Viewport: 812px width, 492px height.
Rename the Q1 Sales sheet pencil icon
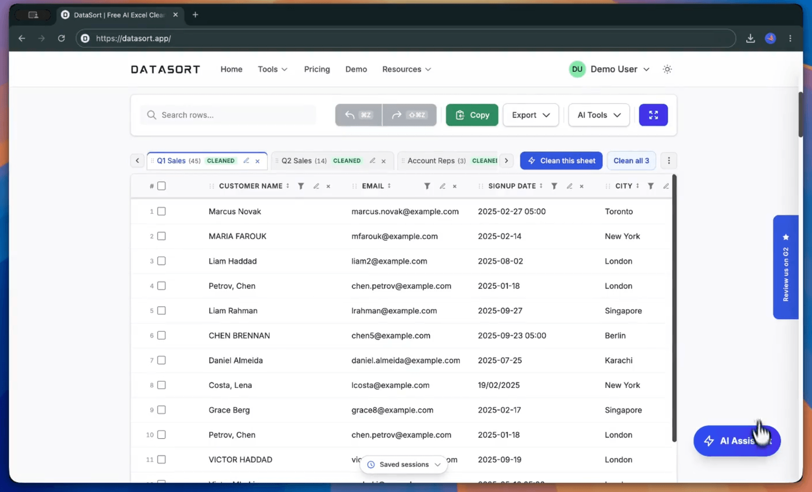tap(246, 161)
